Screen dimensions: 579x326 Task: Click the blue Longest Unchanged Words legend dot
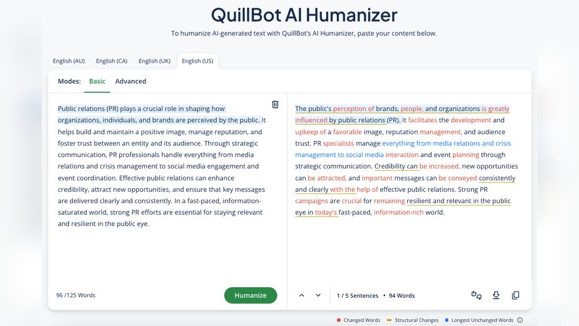click(x=446, y=320)
